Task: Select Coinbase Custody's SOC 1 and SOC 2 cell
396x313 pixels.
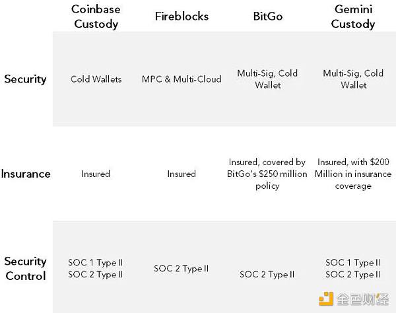Action: [x=96, y=269]
